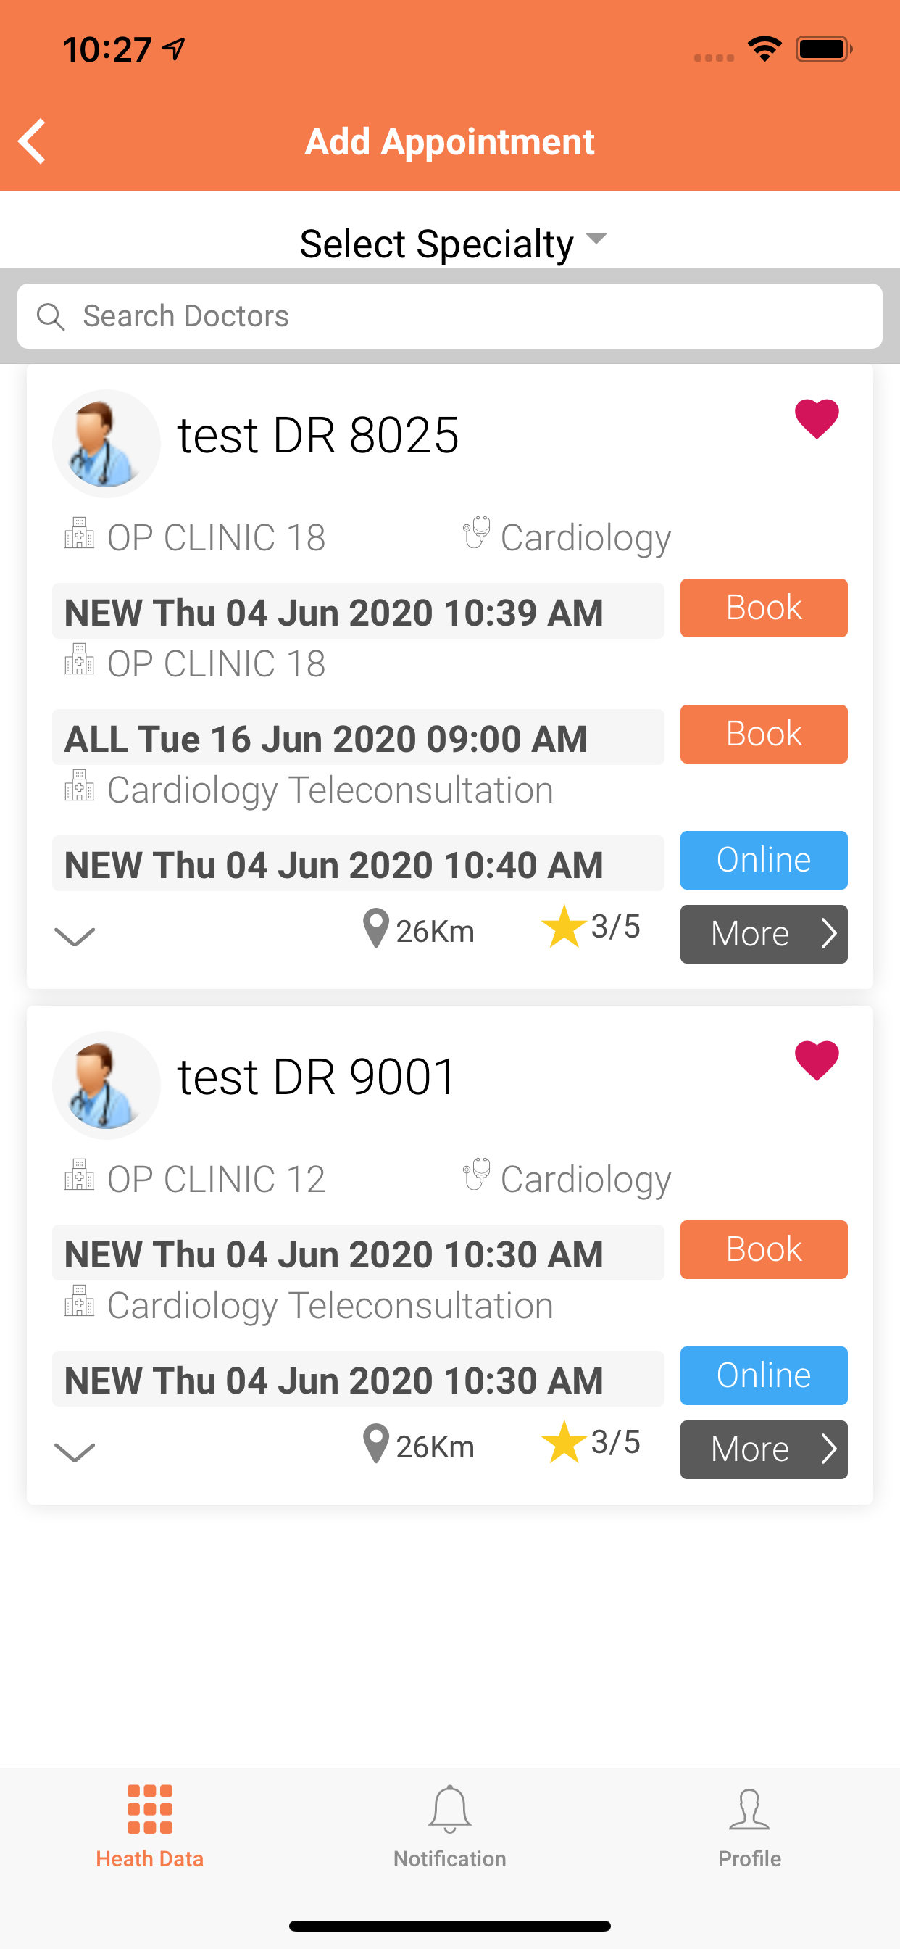Focus the Search Doctors field
Image resolution: width=900 pixels, height=1949 pixels.
[x=450, y=316]
